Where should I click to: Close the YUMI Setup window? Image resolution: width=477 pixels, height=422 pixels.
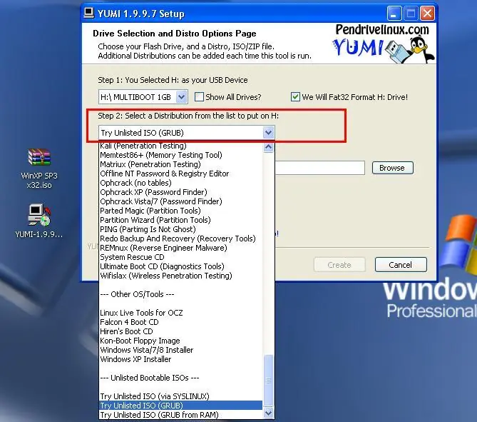click(x=427, y=14)
